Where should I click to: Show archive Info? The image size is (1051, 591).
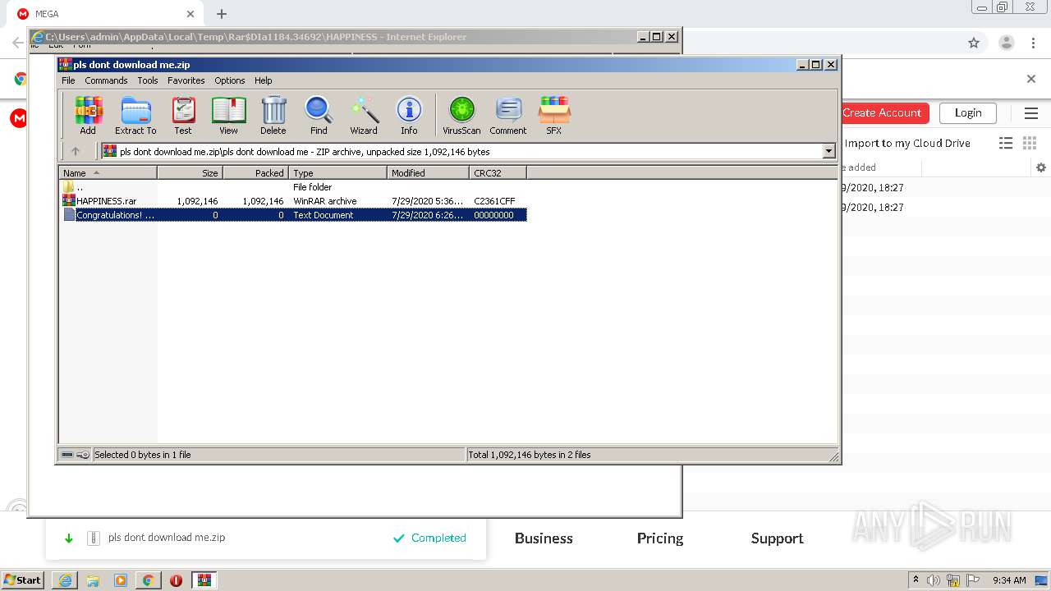point(409,115)
